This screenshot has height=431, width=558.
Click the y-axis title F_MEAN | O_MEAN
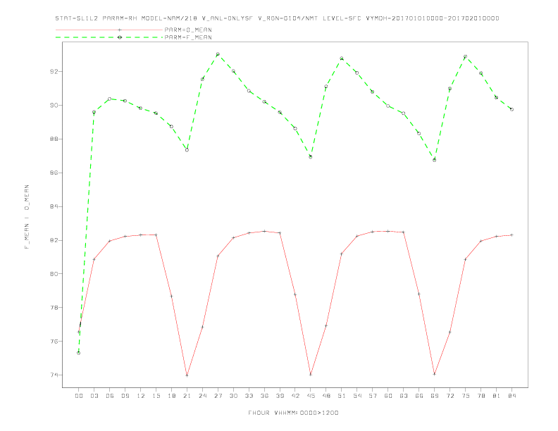point(27,217)
